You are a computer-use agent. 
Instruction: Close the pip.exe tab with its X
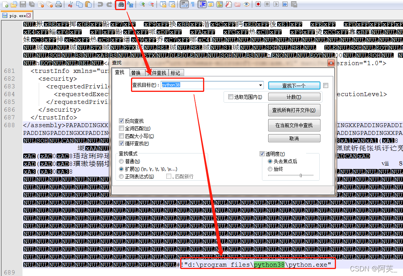29,16
